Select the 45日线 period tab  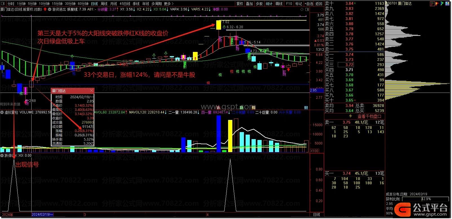(x=125, y=4)
